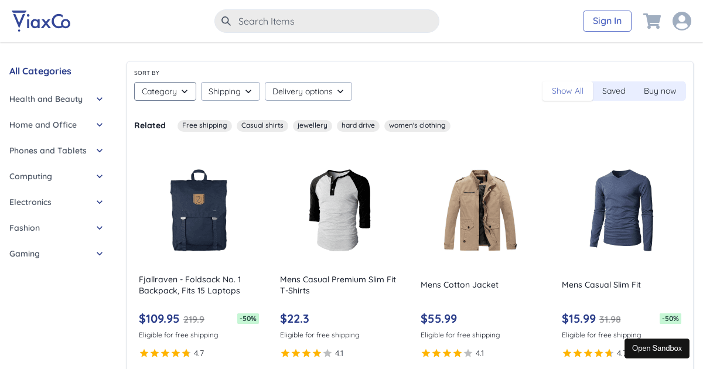Open the Delivery options dropdown
Screen dimensions: 703x369
pyautogui.click(x=308, y=91)
